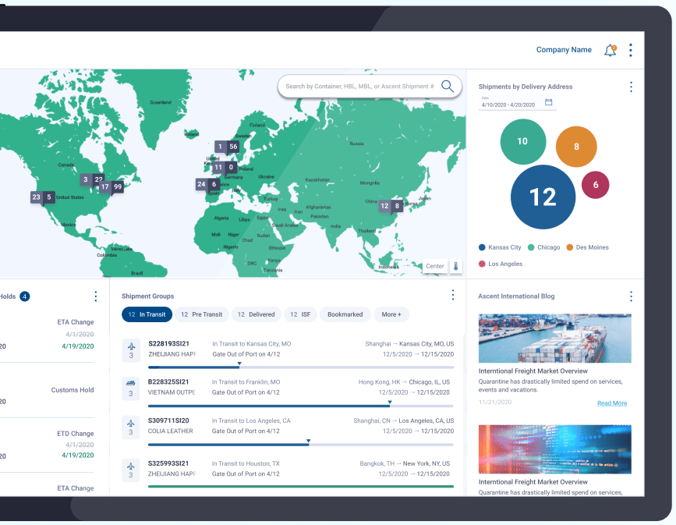Click the truck icon for shipment B228325SI21
The image size is (676, 525).
point(131,383)
